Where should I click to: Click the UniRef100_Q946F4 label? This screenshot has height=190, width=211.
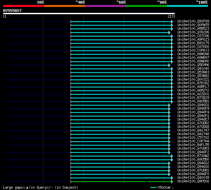193,112
